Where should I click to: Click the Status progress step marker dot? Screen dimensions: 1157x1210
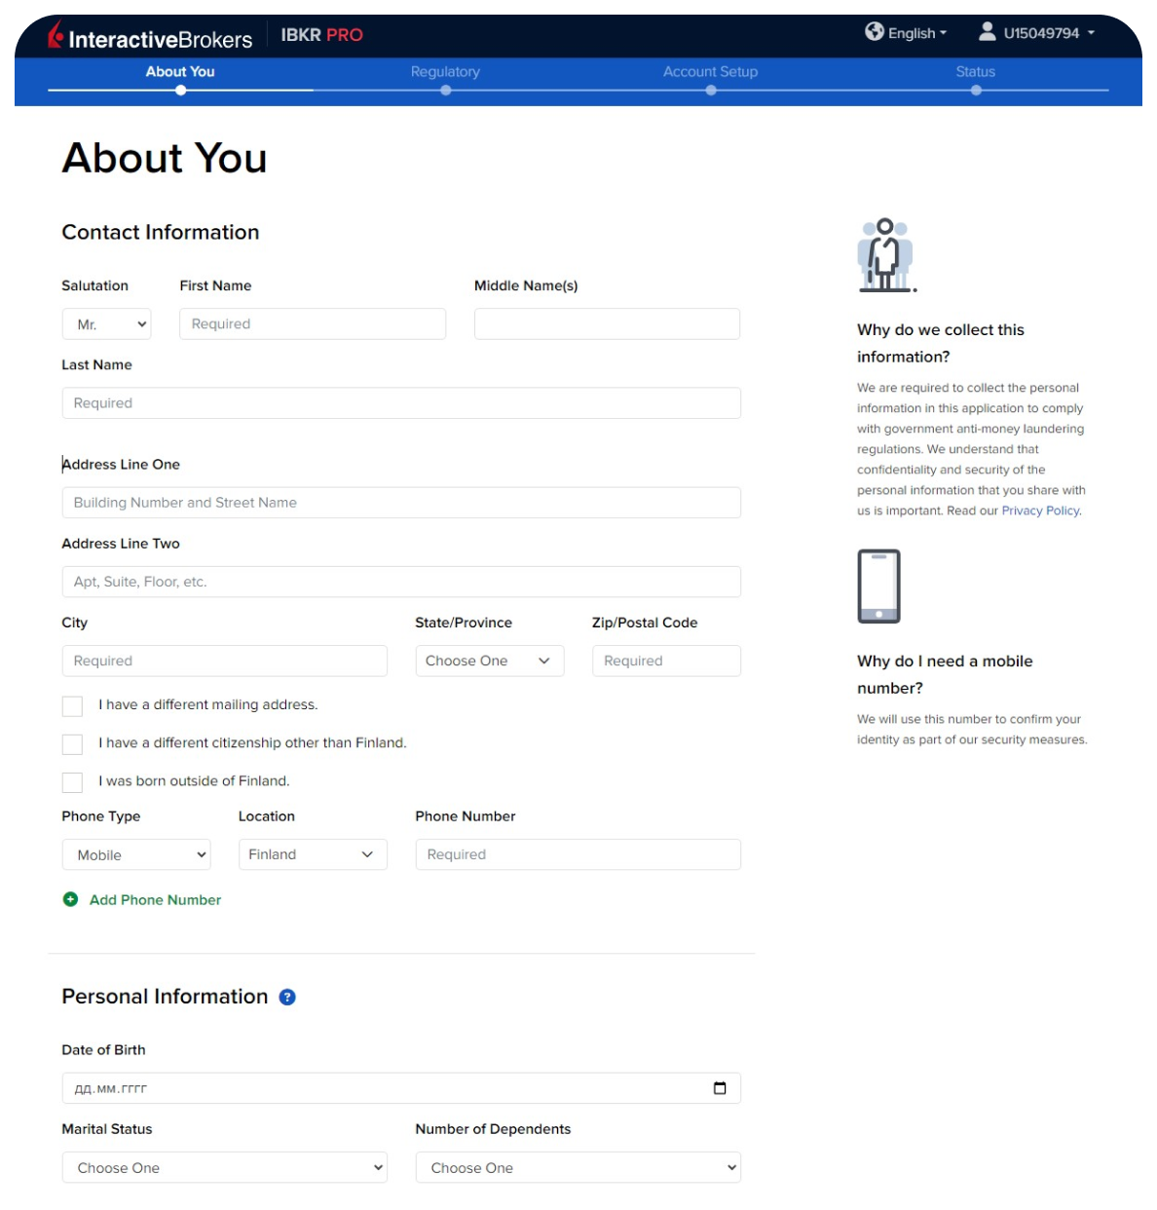(976, 91)
